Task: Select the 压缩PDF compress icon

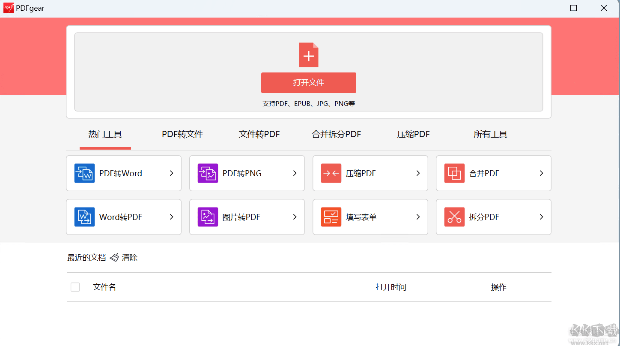Action: 331,173
